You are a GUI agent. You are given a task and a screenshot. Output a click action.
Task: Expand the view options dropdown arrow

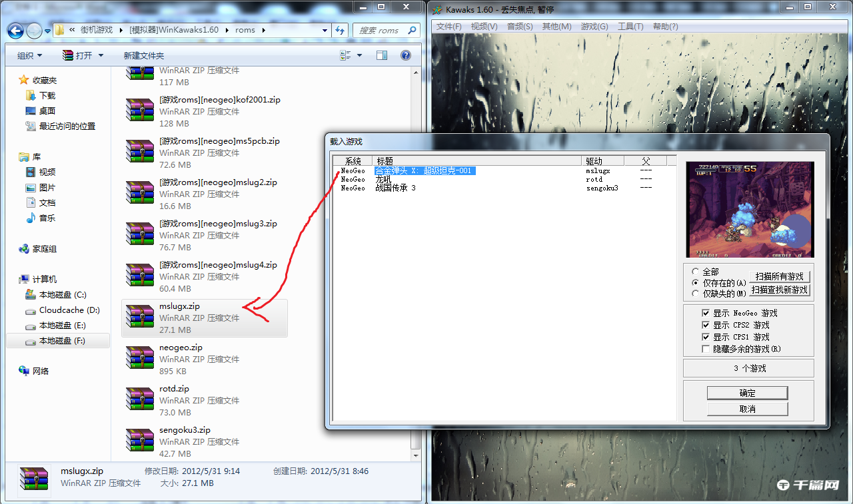360,56
